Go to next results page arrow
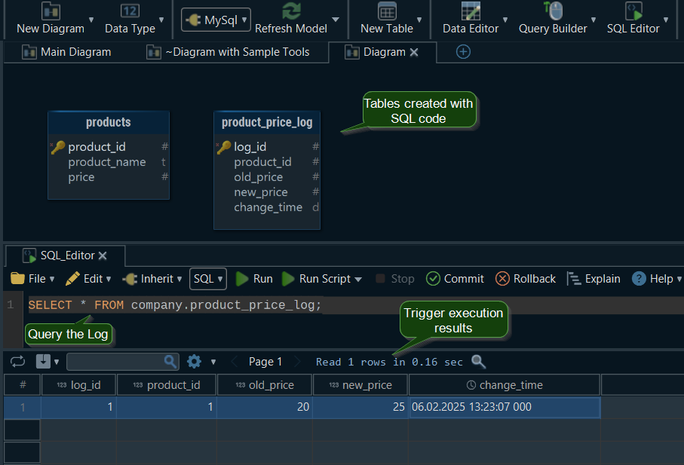This screenshot has height=465, width=684. tap(297, 362)
